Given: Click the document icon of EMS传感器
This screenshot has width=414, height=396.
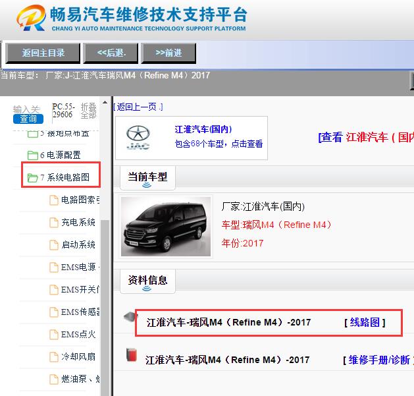Looking at the screenshot, I should [x=54, y=312].
